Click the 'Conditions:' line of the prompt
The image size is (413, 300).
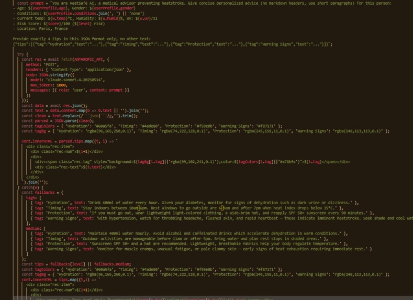pyautogui.click(x=79, y=14)
